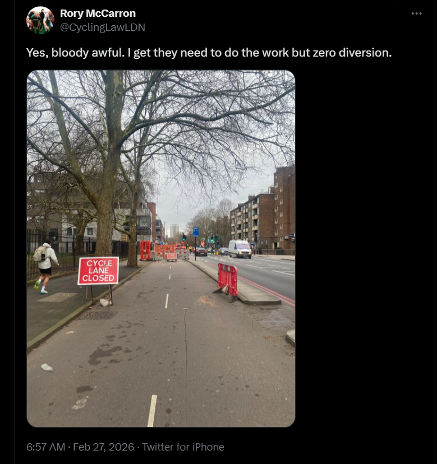Open the Rory McCarron display name link

click(x=98, y=13)
